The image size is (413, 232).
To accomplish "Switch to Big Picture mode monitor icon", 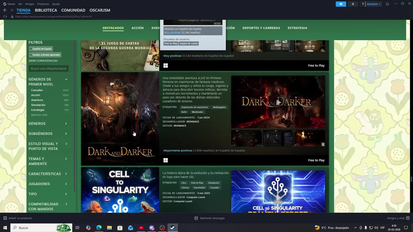I will click(388, 4).
